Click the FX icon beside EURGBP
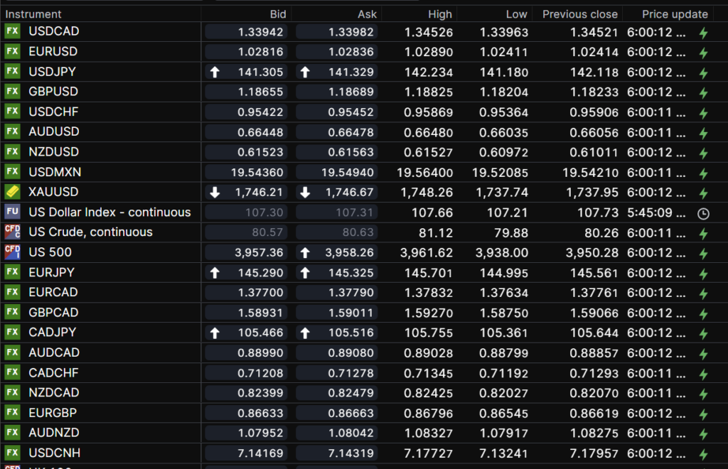 click(12, 412)
